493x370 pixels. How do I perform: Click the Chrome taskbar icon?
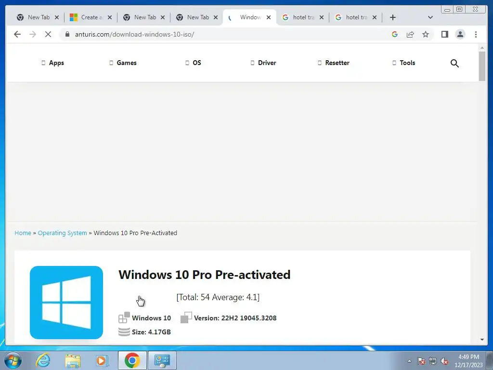(x=132, y=360)
